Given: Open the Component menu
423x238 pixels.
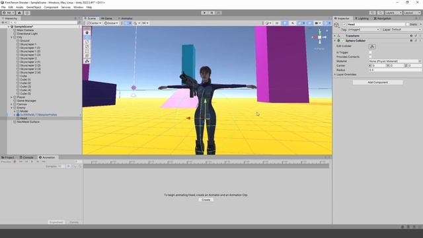Looking at the screenshot, I should pos(51,7).
